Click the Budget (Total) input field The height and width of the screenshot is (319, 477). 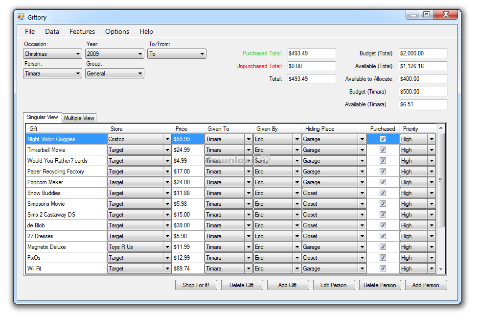click(423, 53)
